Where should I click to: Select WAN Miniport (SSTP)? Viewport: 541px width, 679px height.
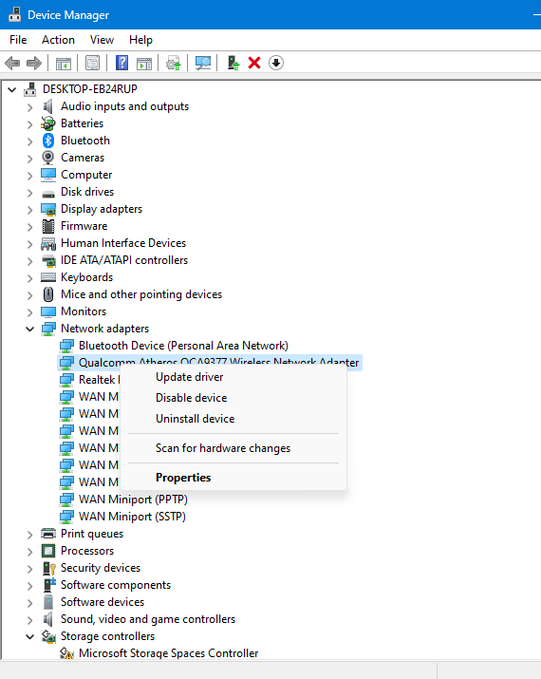[x=132, y=517]
